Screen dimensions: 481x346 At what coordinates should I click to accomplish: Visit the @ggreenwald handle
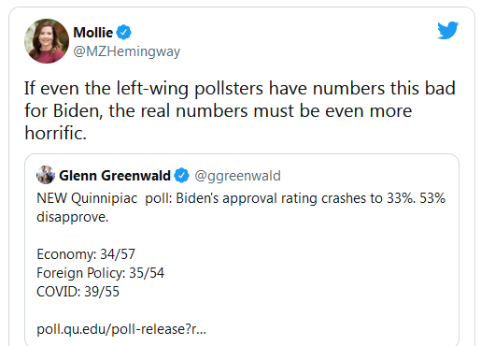237,176
